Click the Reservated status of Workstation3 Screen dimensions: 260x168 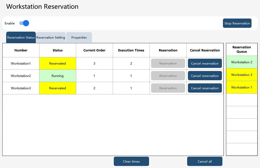coord(58,88)
